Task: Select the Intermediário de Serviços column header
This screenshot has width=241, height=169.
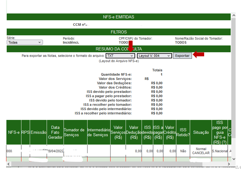Action: click(x=99, y=132)
